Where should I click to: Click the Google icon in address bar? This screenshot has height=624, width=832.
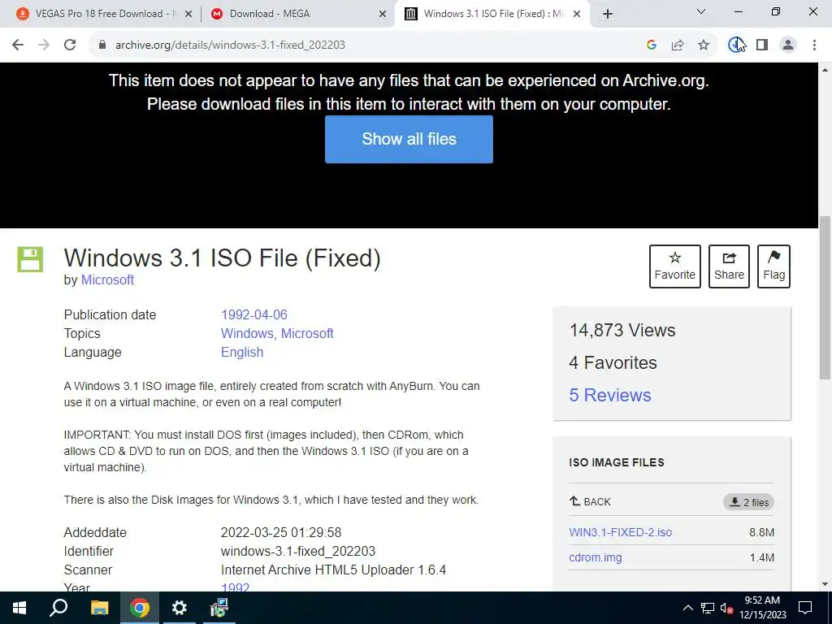click(x=652, y=45)
